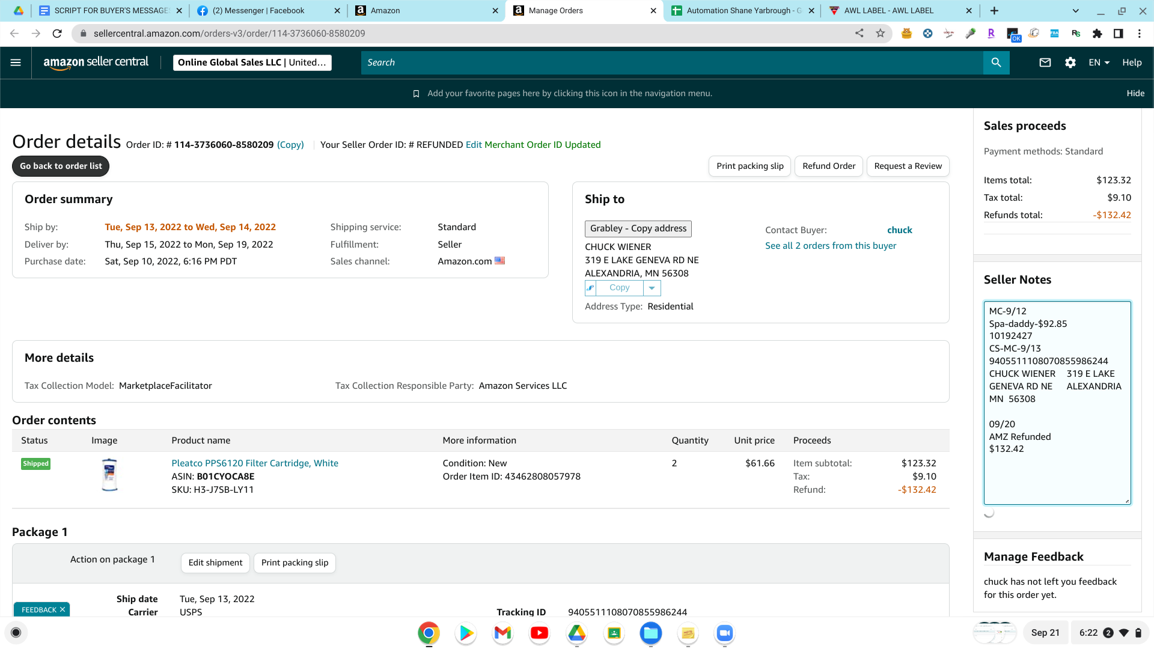Image resolution: width=1154 pixels, height=649 pixels.
Task: Close the FEEDBACK tag with its X
Action: coord(63,609)
